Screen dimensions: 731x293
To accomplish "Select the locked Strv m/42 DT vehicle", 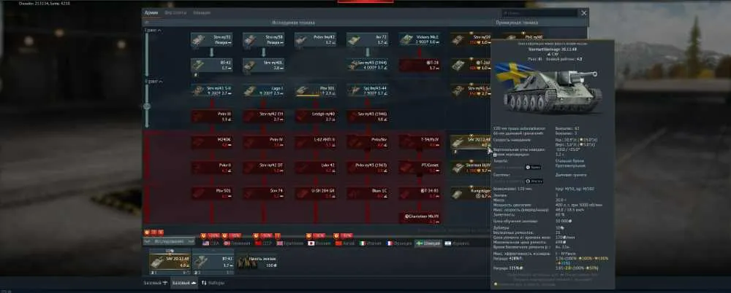I will pyautogui.click(x=263, y=168).
